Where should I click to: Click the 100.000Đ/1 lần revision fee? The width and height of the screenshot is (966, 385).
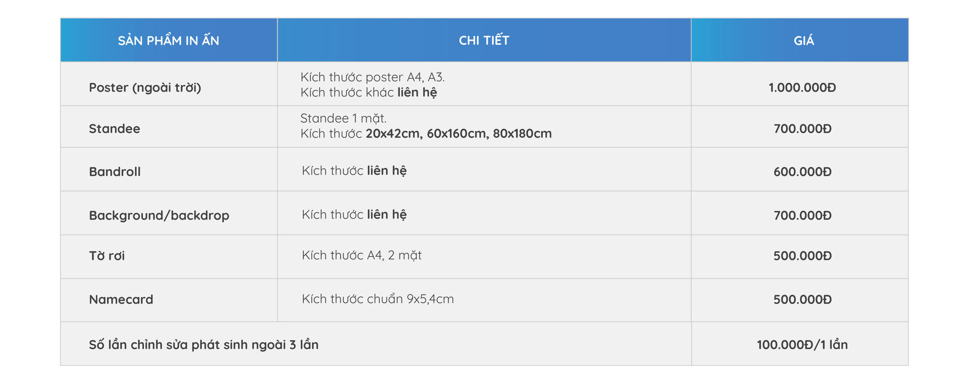(x=802, y=345)
